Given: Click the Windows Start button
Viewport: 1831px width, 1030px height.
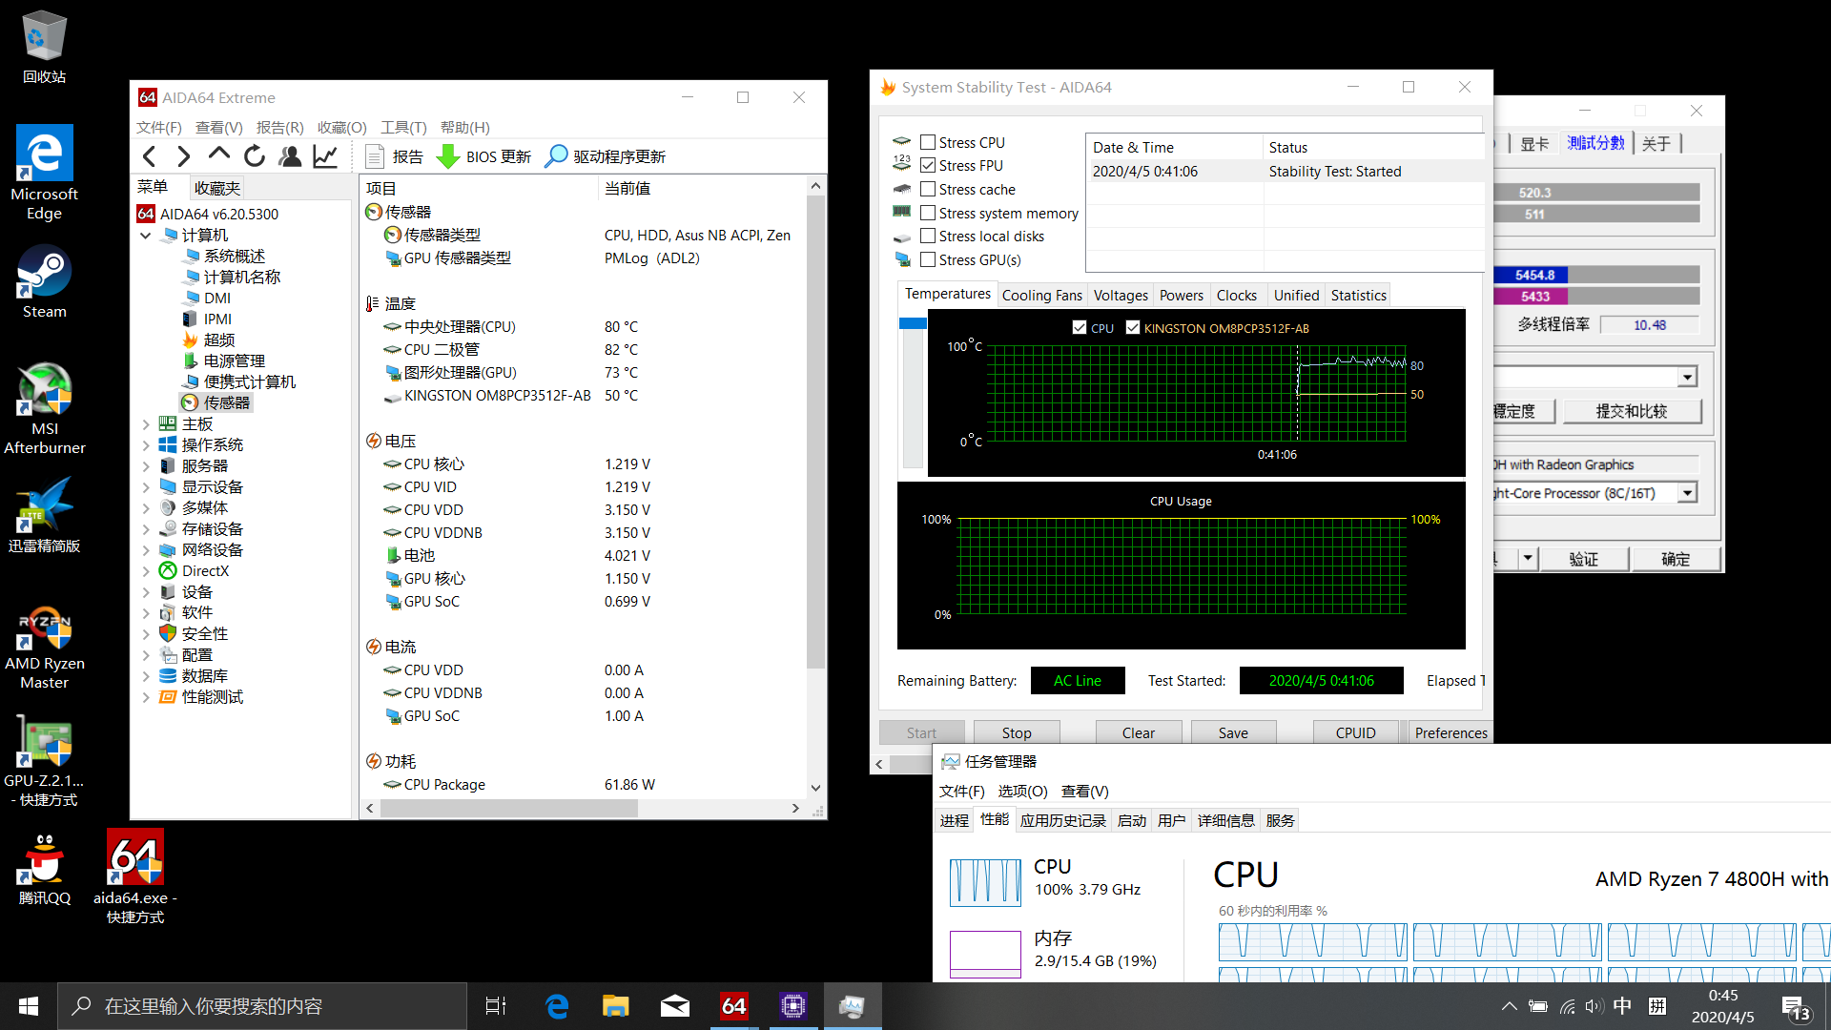Looking at the screenshot, I should tap(29, 1006).
